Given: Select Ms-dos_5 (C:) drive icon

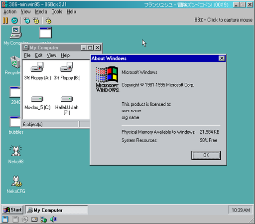Looking at the screenshot, I should pyautogui.click(x=37, y=99).
